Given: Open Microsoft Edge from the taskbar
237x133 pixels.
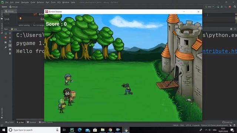Looking at the screenshot, I should coord(80,130).
